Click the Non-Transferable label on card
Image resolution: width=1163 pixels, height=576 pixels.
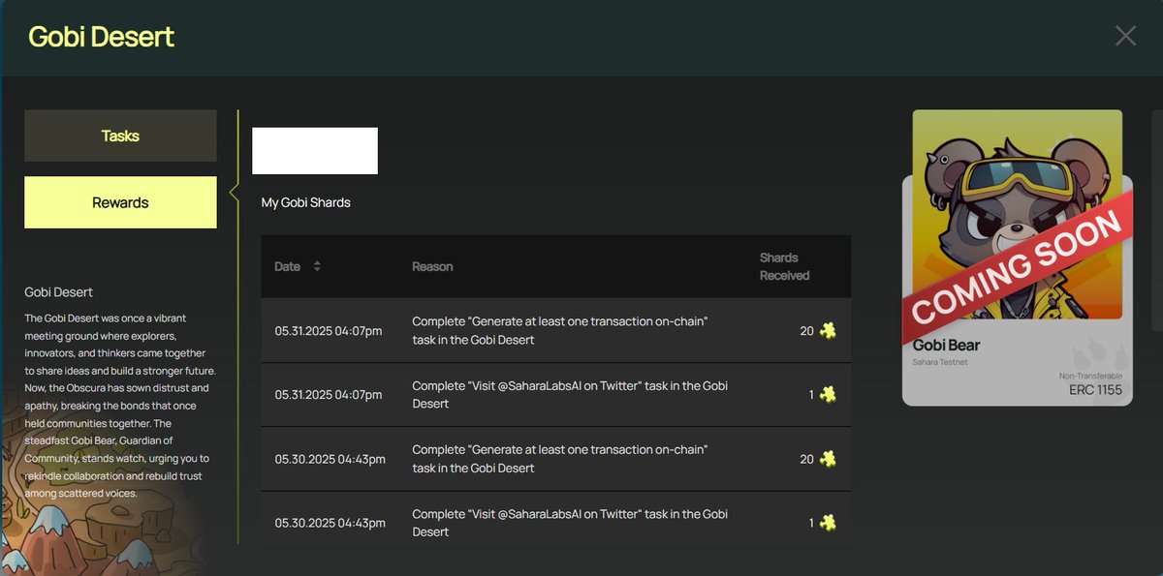click(1090, 376)
